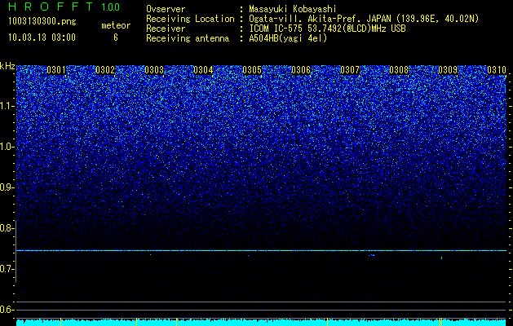Click the meteor count value 6
Image resolution: width=513 pixels, height=326 pixels.
[x=116, y=37]
